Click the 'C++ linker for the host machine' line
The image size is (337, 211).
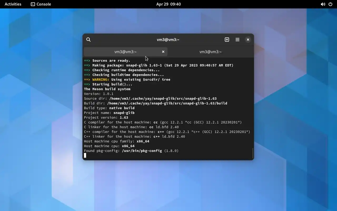[x=135, y=136]
